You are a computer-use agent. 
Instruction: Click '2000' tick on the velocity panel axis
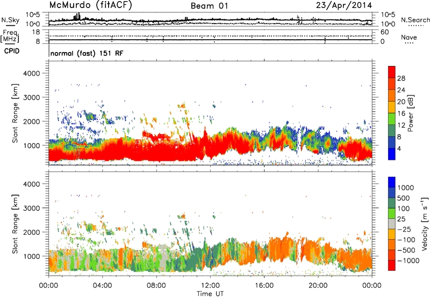(x=31, y=232)
